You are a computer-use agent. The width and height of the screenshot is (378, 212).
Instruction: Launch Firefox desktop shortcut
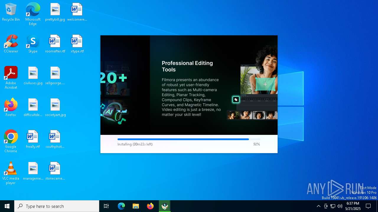(x=11, y=107)
